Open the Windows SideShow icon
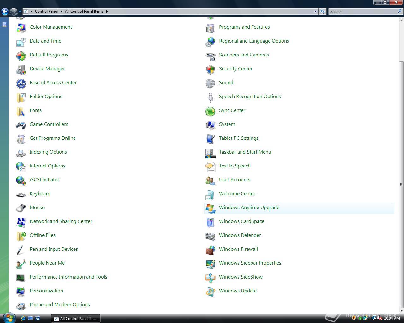This screenshot has height=323, width=404. pyautogui.click(x=210, y=278)
